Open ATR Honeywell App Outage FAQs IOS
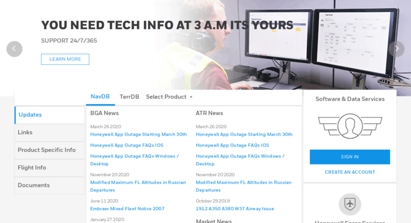Viewport: 411px width, 223px height. [232, 145]
